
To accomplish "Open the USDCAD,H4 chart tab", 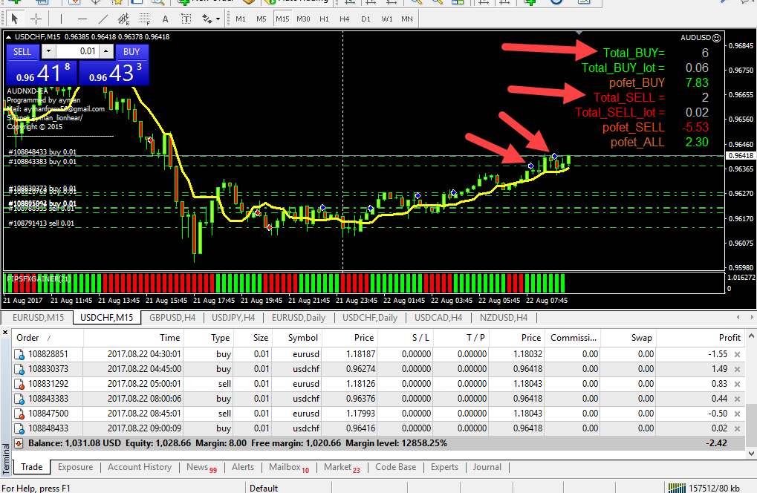I will coord(438,318).
